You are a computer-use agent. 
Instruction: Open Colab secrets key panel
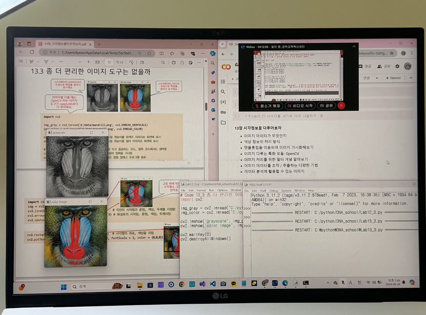point(223,112)
